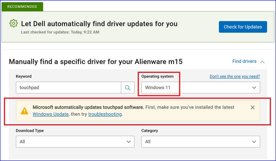Click the green gear icon by Let Dell
The width and height of the screenshot is (276, 161).
tap(14, 23)
